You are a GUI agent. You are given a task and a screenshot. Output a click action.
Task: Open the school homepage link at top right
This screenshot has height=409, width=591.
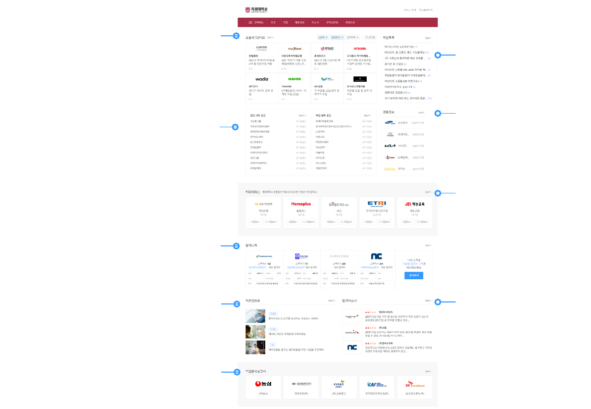click(426, 10)
